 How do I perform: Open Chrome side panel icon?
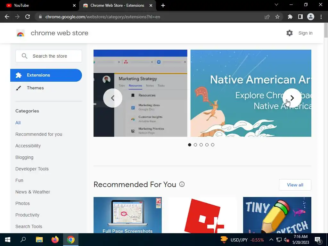pos(300,17)
